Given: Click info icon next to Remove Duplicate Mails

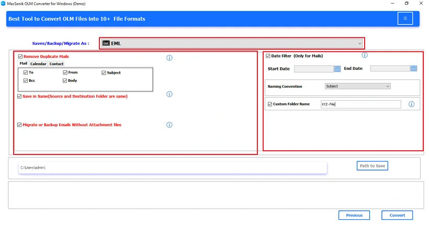Looking at the screenshot, I should (x=169, y=58).
